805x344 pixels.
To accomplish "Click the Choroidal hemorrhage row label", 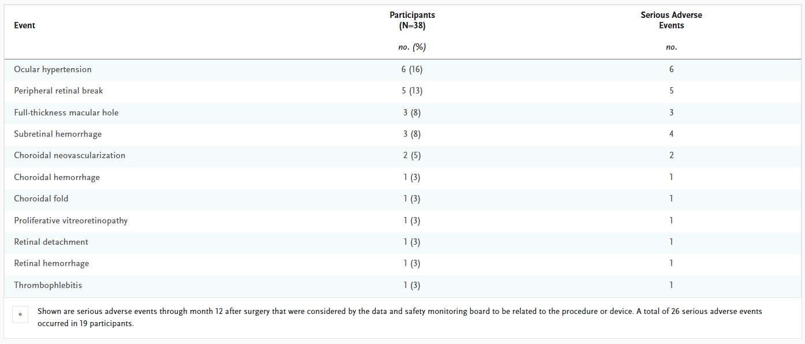I will [57, 177].
